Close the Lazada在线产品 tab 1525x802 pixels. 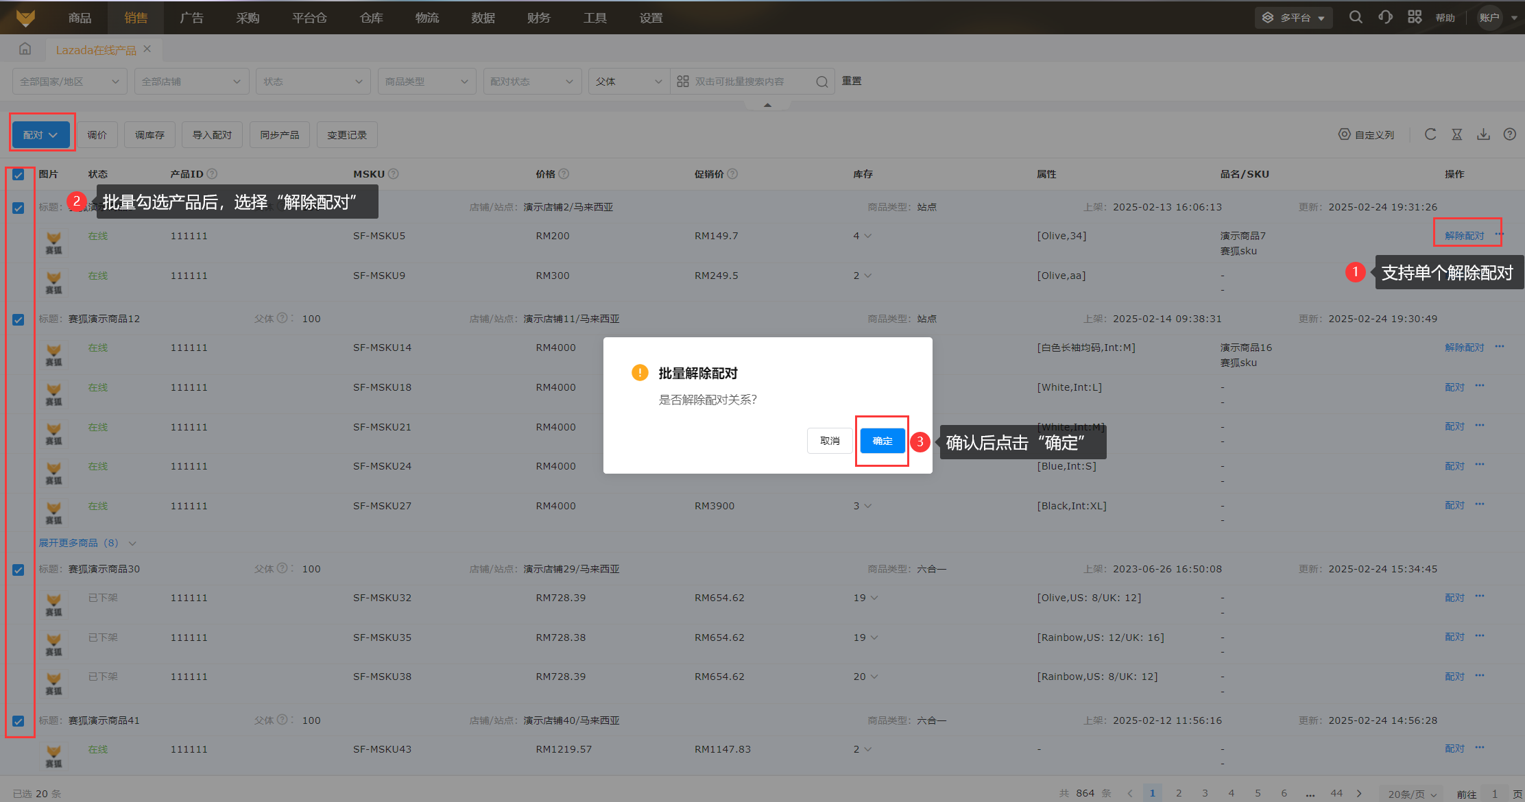147,49
